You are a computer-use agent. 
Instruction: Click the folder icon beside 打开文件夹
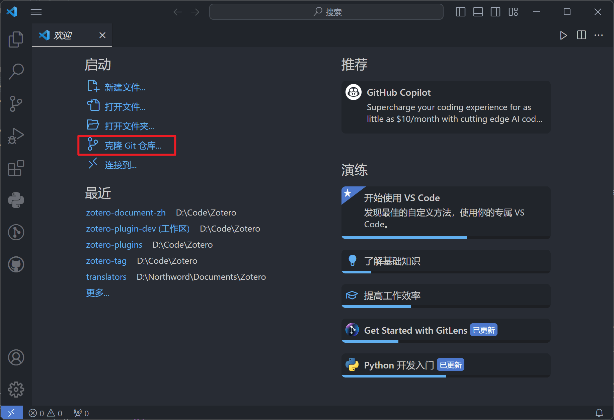[93, 125]
